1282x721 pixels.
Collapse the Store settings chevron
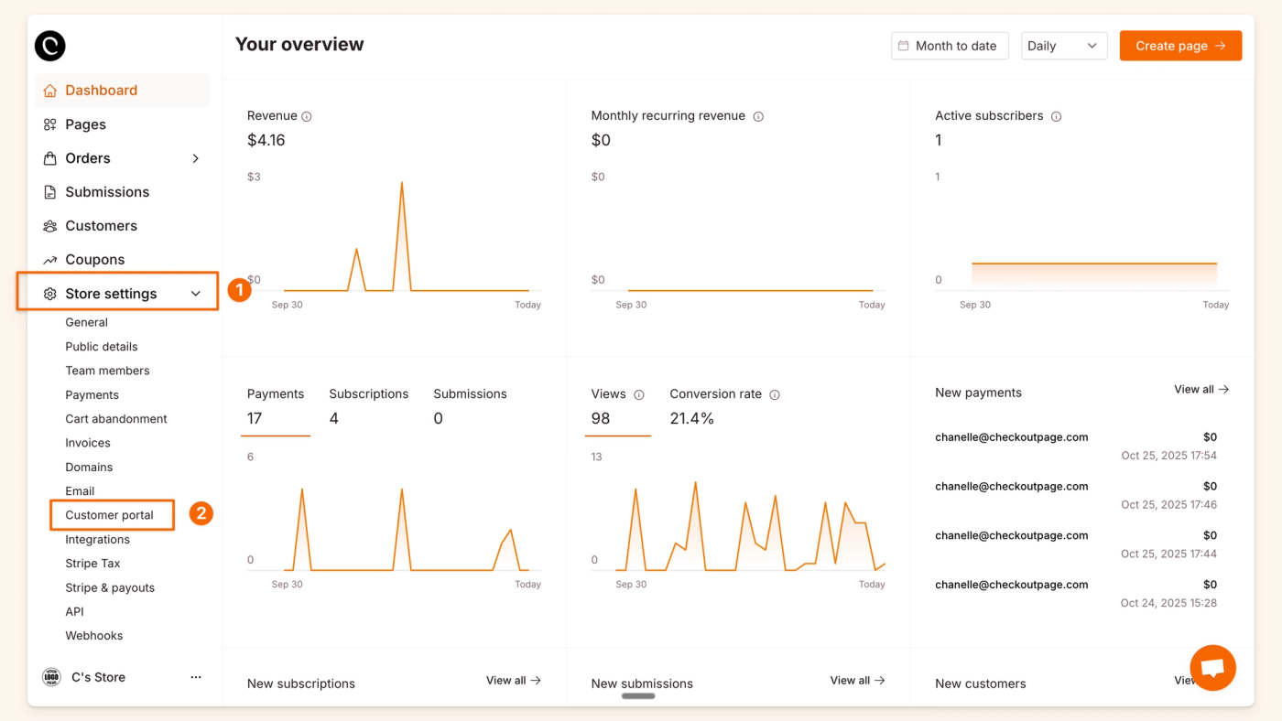pos(195,294)
